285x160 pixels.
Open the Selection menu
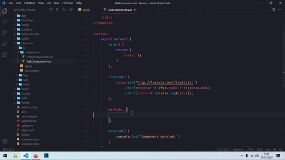[29, 3]
